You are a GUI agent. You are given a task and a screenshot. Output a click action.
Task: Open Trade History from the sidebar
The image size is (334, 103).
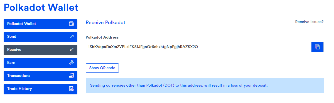[x=40, y=89]
